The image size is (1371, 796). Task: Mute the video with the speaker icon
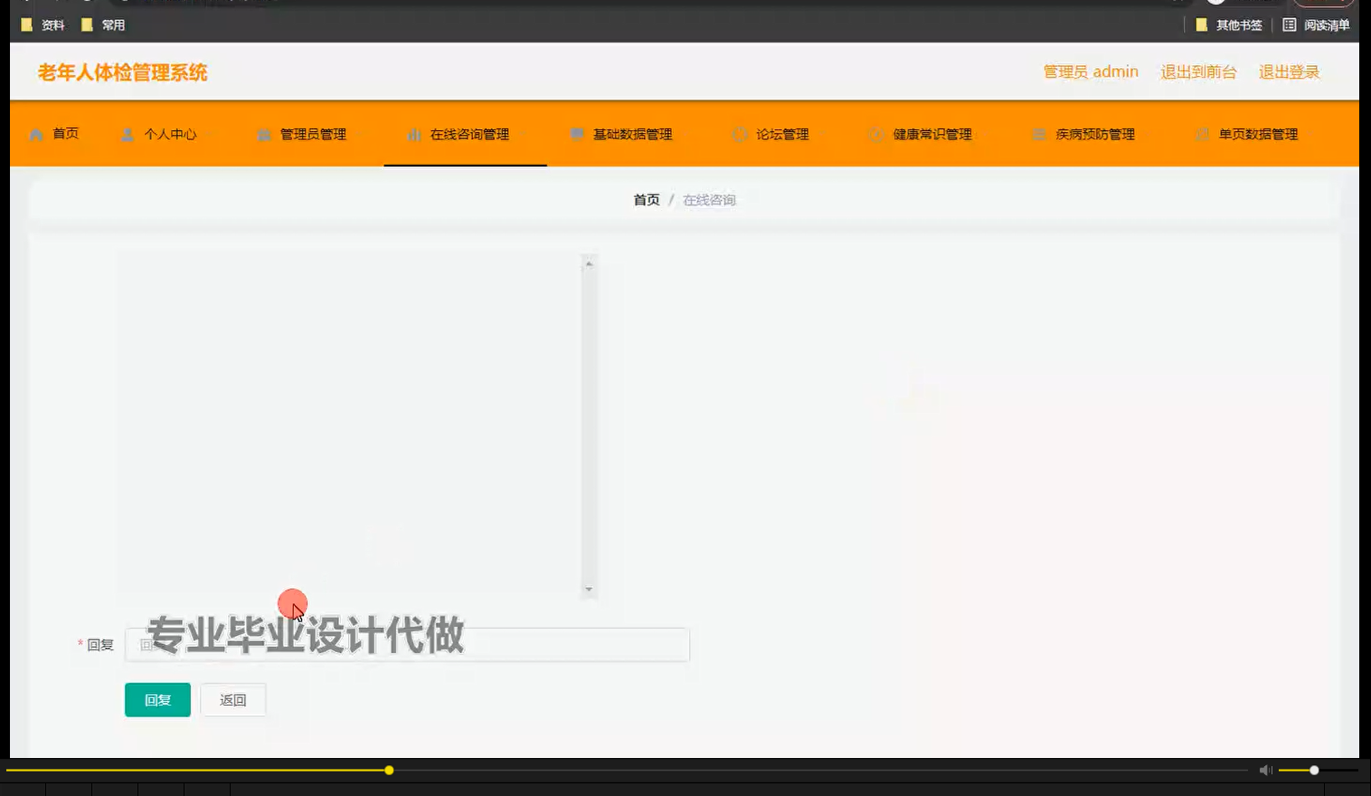[1265, 769]
